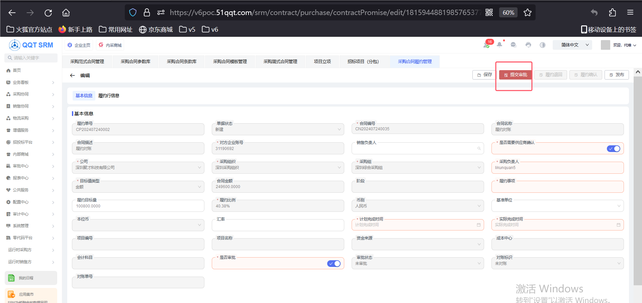Click the notification bell icon
Screen dimensions: 642x303
click(499, 45)
